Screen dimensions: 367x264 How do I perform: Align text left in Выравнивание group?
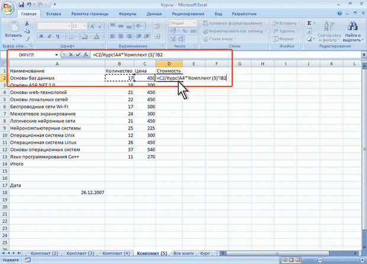[113, 36]
